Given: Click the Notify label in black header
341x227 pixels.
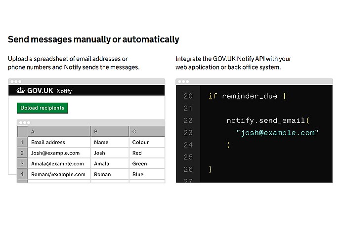Looking at the screenshot, I should click(64, 91).
